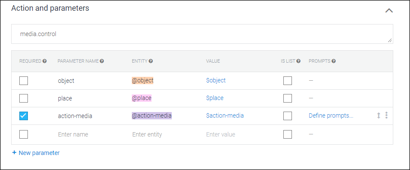Viewport: 410px width, 170px height.
Task: Click the ENTITY column help icon
Action: (151, 61)
